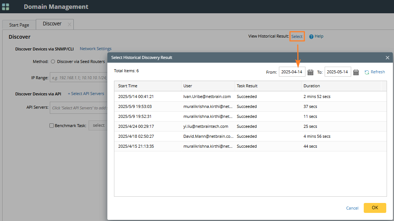The image size is (394, 221).
Task: Open Network Settings link
Action: pyautogui.click(x=96, y=49)
